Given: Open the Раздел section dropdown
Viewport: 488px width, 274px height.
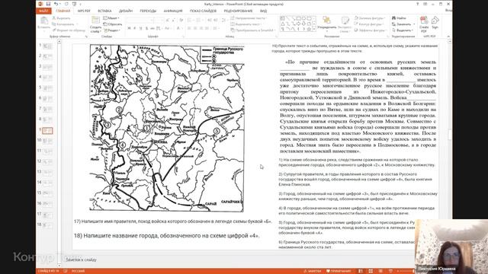Looking at the screenshot, I should [112, 30].
